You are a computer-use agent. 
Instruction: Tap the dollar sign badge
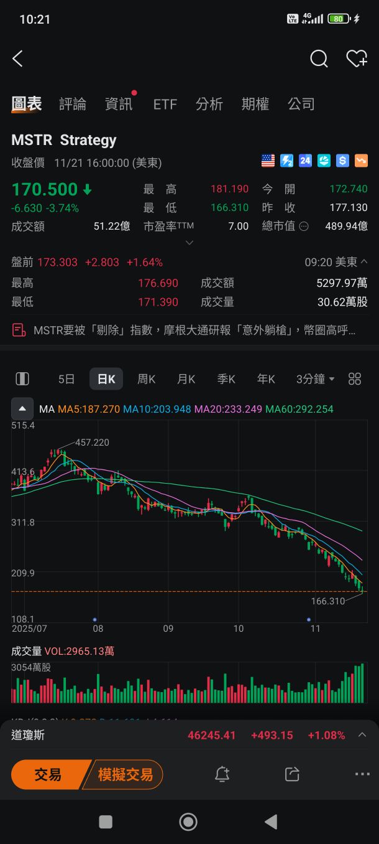click(342, 161)
